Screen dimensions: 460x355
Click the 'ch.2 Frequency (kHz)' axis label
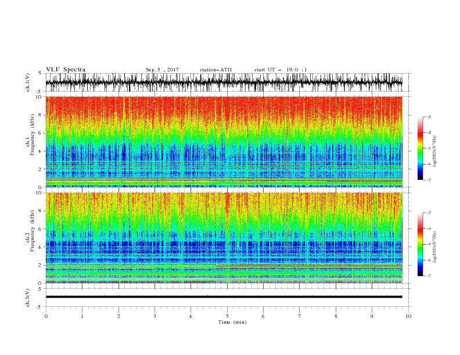30,231
